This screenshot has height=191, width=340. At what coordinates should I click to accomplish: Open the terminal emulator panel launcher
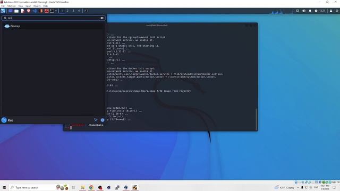click(52, 11)
